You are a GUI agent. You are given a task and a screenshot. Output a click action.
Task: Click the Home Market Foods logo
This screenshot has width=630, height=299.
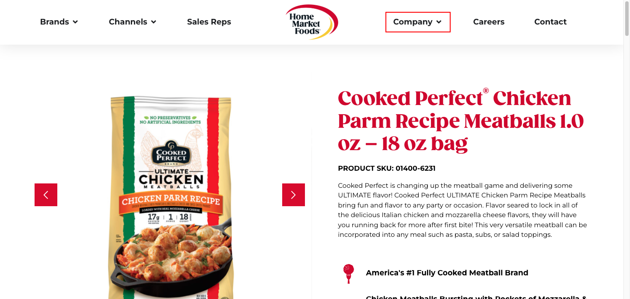pyautogui.click(x=311, y=22)
